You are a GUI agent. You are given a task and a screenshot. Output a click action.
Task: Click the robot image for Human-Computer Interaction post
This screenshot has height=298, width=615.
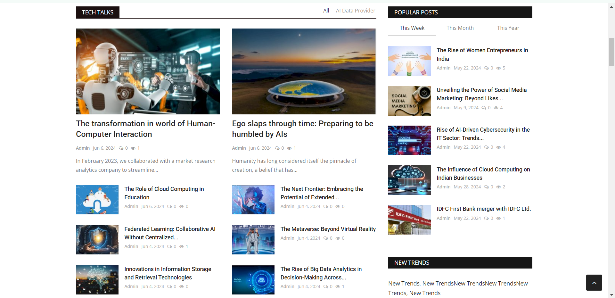point(148,71)
